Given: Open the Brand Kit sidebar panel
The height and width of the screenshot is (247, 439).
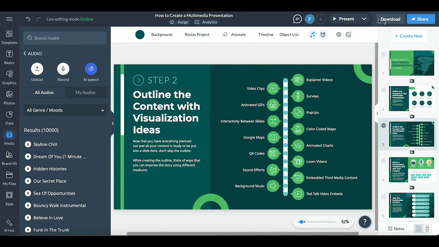Looking at the screenshot, I should pyautogui.click(x=9, y=158).
